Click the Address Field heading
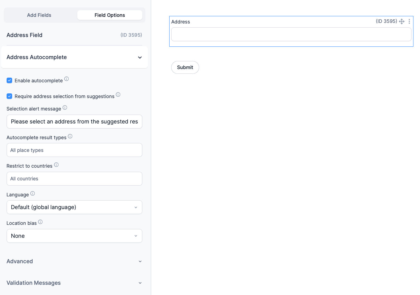 pyautogui.click(x=25, y=35)
